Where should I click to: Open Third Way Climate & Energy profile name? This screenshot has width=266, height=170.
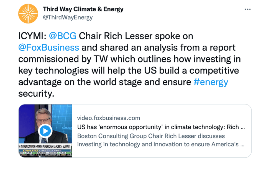[x=83, y=9]
